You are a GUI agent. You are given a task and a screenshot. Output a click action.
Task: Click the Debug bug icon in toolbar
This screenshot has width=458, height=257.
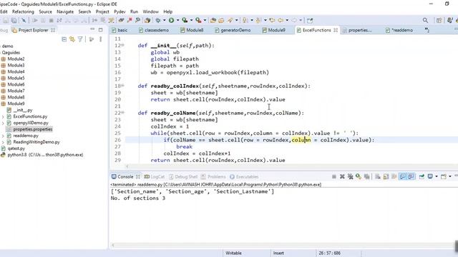(158, 21)
